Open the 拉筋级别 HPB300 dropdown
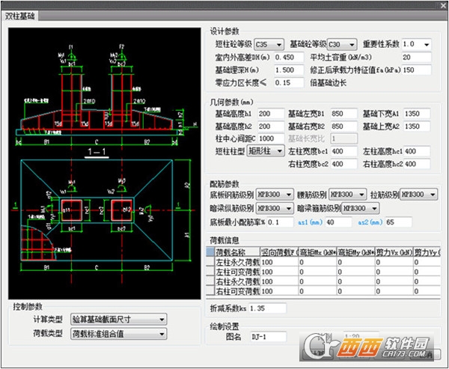 pyautogui.click(x=418, y=195)
